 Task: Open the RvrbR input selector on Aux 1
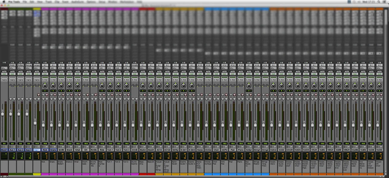tap(12, 65)
